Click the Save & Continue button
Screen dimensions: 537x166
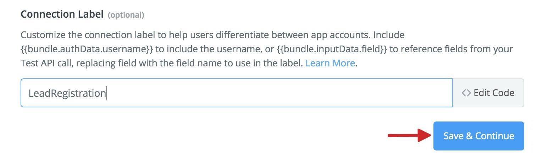tap(478, 136)
